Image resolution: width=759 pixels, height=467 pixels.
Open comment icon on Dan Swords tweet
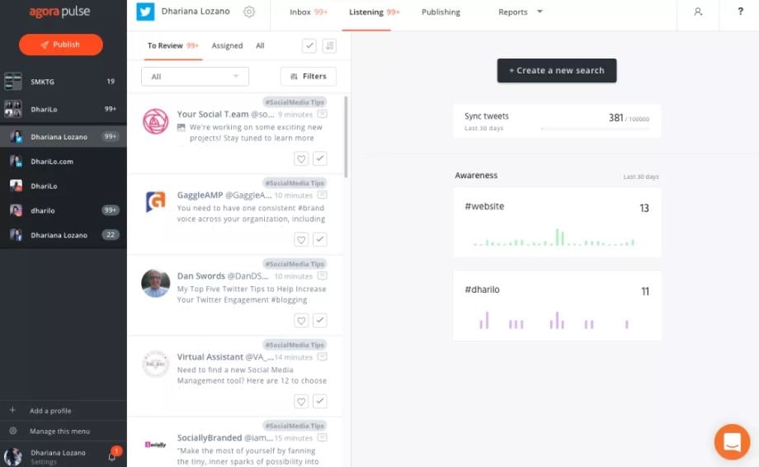coord(322,276)
